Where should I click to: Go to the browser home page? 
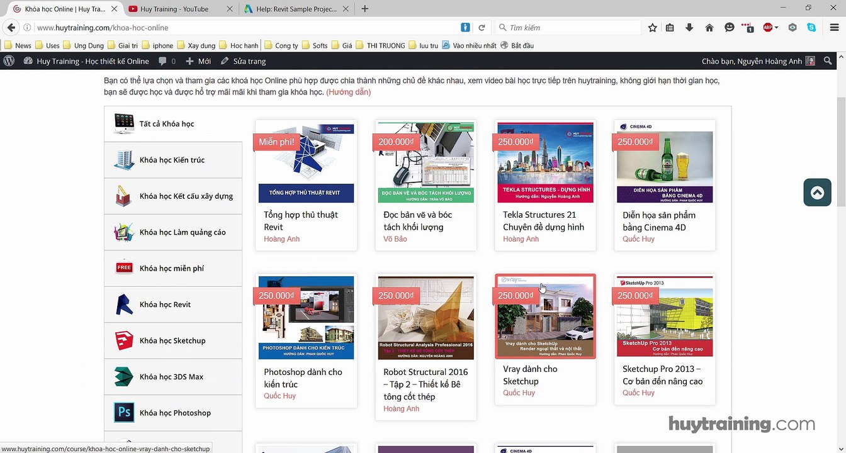pos(709,28)
